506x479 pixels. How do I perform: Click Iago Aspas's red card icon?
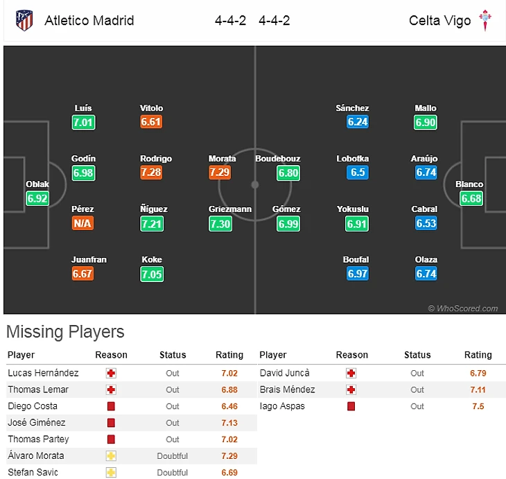351,406
